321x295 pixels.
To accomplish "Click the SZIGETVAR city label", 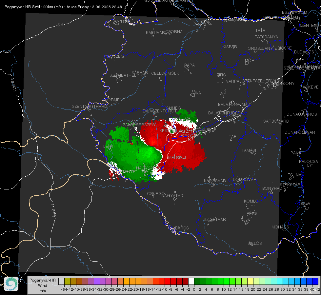I will (x=215, y=220).
